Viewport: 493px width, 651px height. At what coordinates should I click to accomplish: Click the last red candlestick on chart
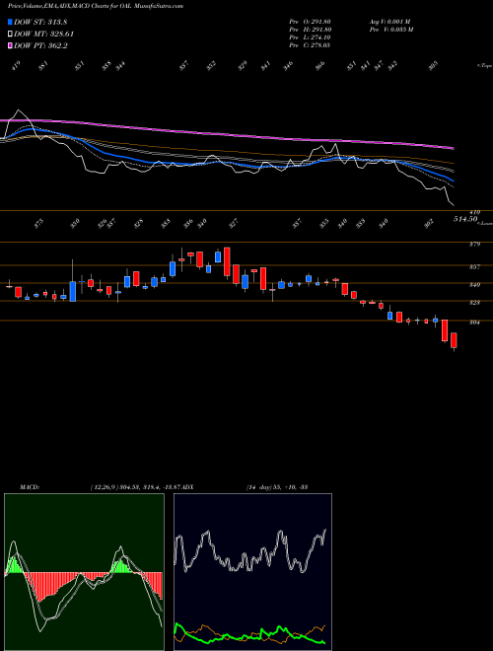tap(454, 340)
